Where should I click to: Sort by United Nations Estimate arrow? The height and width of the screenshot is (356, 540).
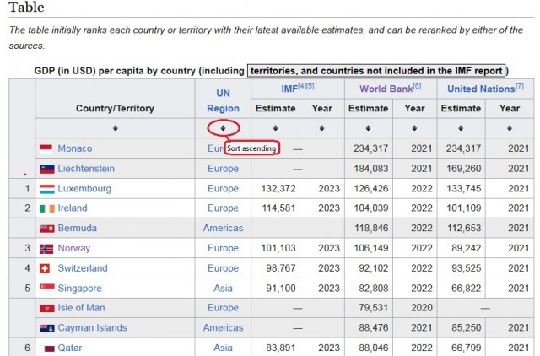pyautogui.click(x=461, y=128)
